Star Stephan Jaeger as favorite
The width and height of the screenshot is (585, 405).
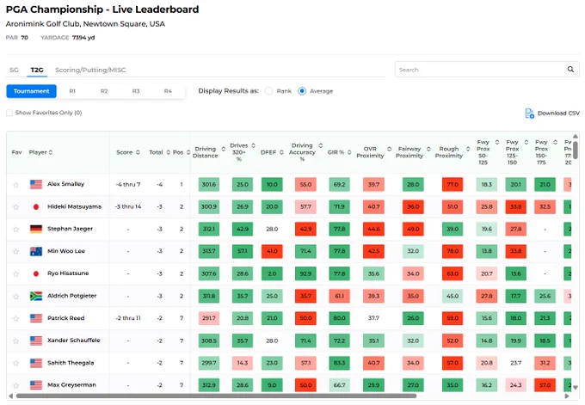15,230
